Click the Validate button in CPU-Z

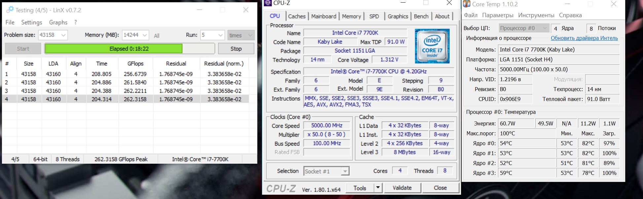[402, 188]
